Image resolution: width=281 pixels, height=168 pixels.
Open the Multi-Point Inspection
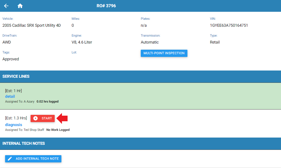[x=164, y=53]
